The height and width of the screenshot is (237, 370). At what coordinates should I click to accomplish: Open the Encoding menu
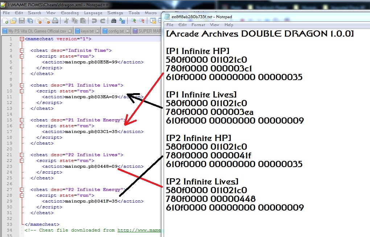pos(70,13)
